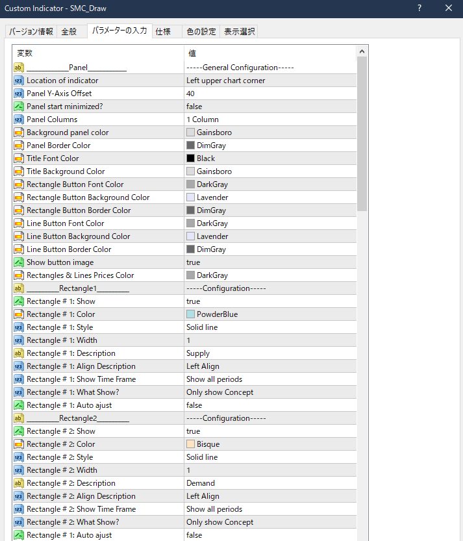Open the Panel Columns 1 Column dropdown
463x541 pixels.
click(x=270, y=120)
